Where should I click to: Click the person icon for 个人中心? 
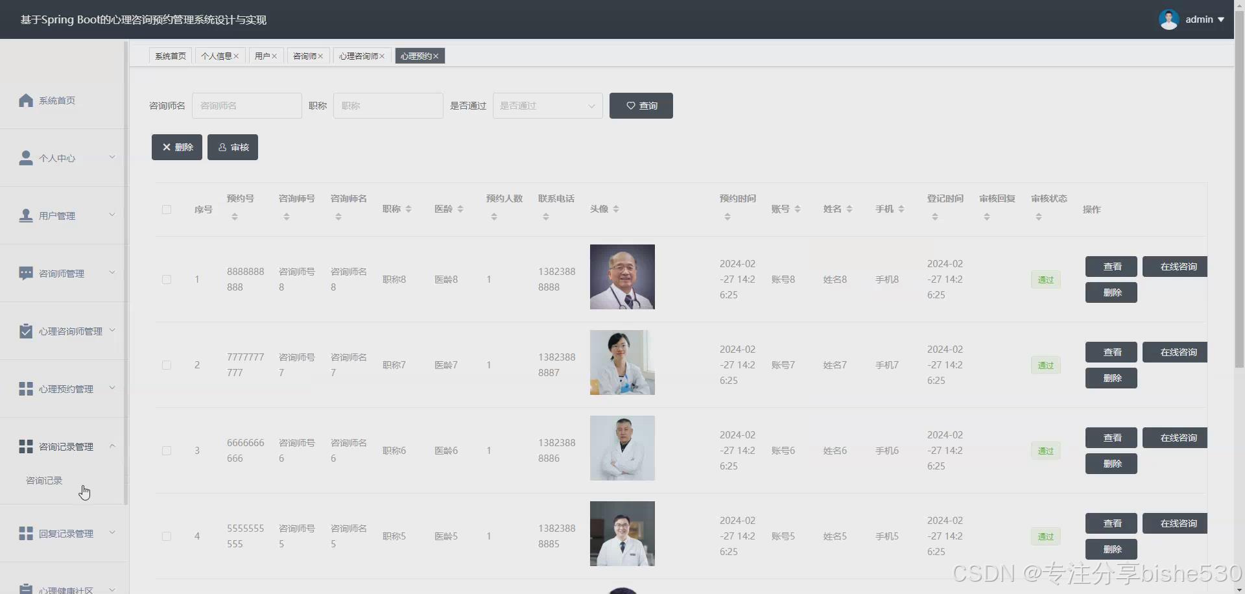26,158
